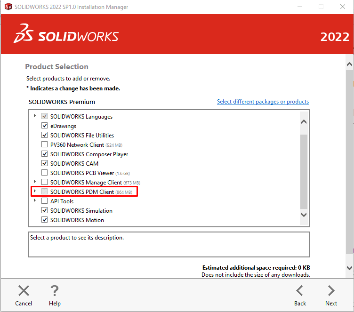The height and width of the screenshot is (312, 354).
Task: Click the Cancel label
Action: (24, 304)
